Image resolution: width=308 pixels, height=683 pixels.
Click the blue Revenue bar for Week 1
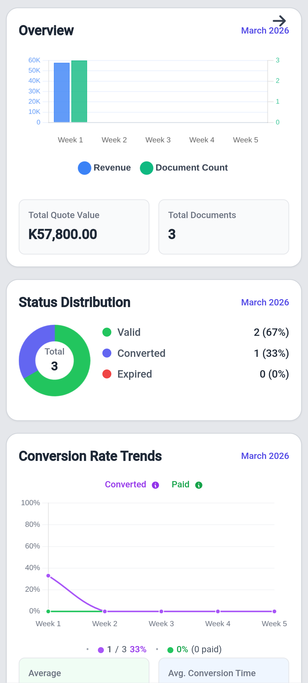pos(62,92)
